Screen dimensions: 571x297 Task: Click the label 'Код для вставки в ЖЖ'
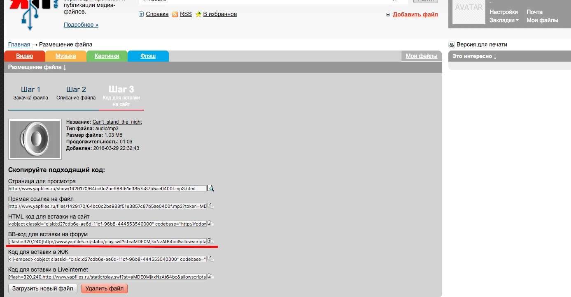coord(38,252)
